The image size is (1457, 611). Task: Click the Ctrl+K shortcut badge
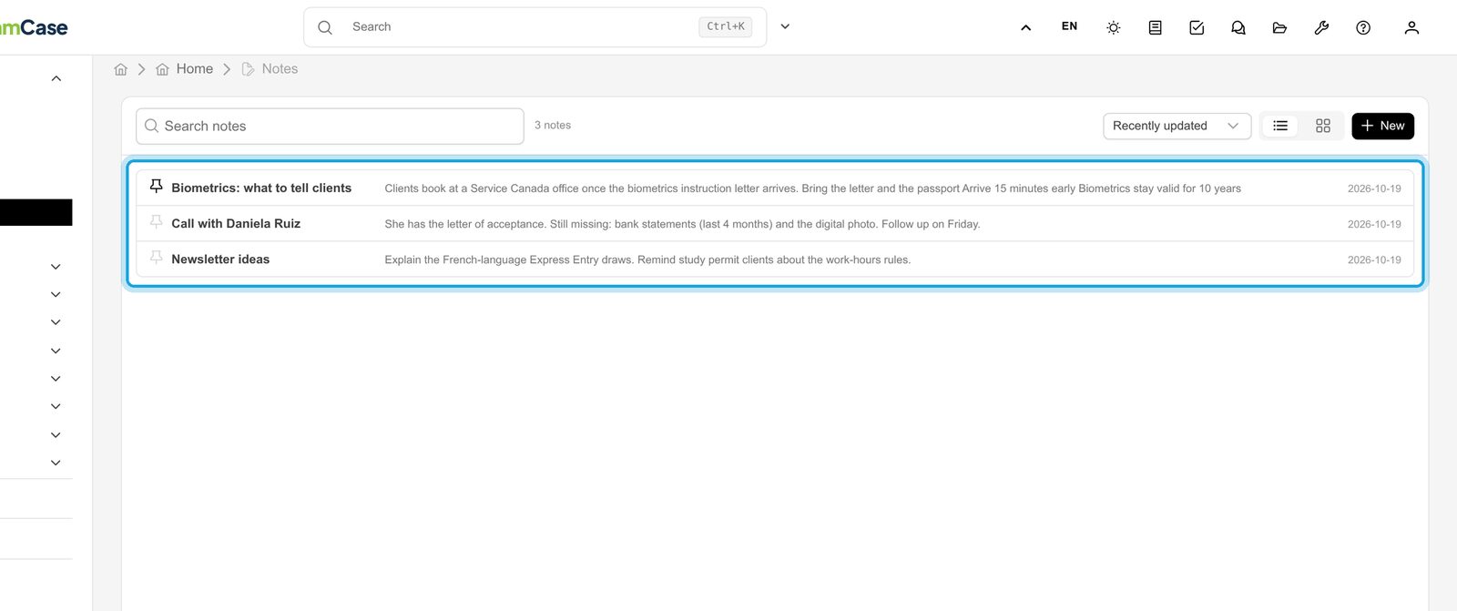point(726,26)
